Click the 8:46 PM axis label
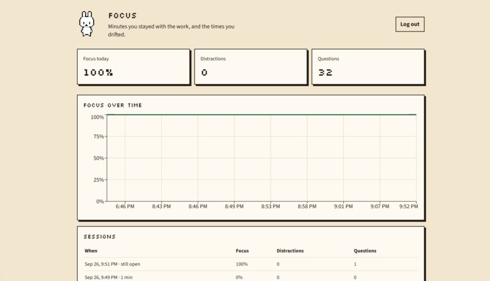This screenshot has width=490, height=281. [198, 206]
